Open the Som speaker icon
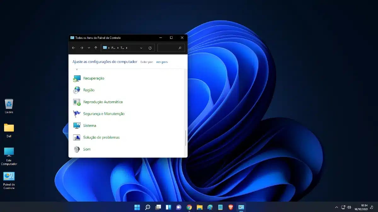 (x=77, y=149)
